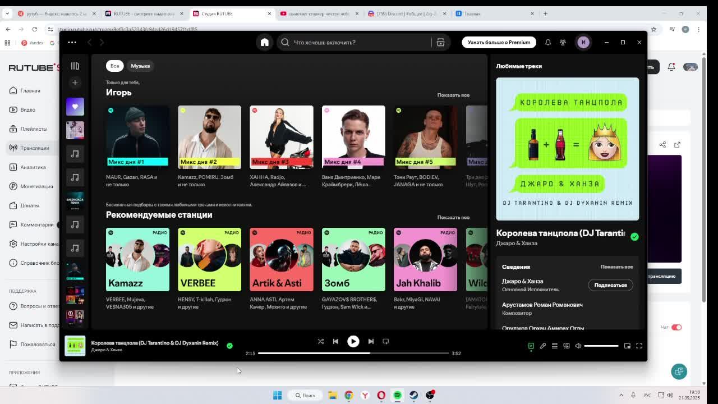Image resolution: width=718 pixels, height=404 pixels.
Task: Open the playback queue icon
Action: [554, 346]
